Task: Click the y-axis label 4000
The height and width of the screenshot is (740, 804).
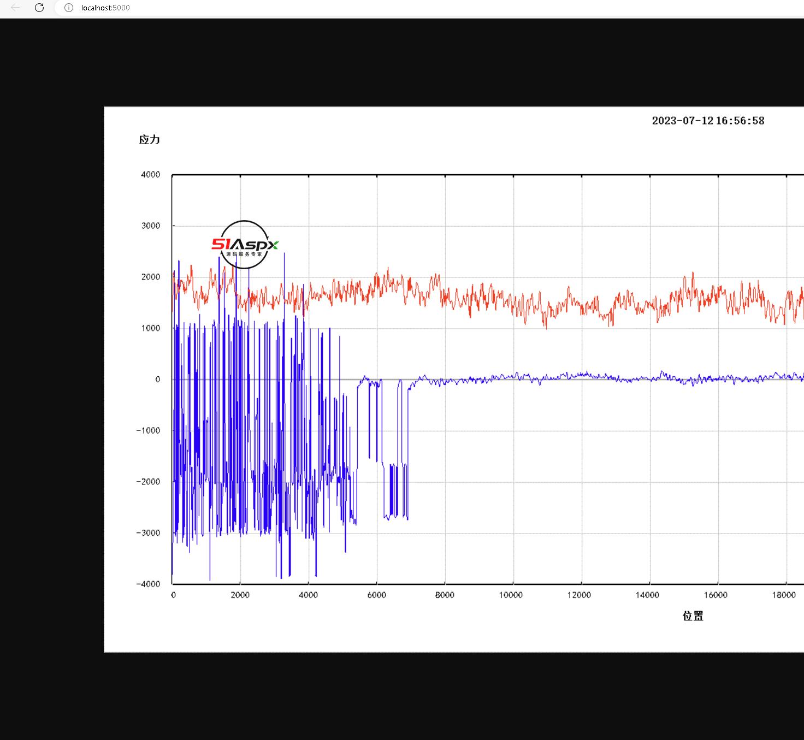Action: tap(151, 175)
